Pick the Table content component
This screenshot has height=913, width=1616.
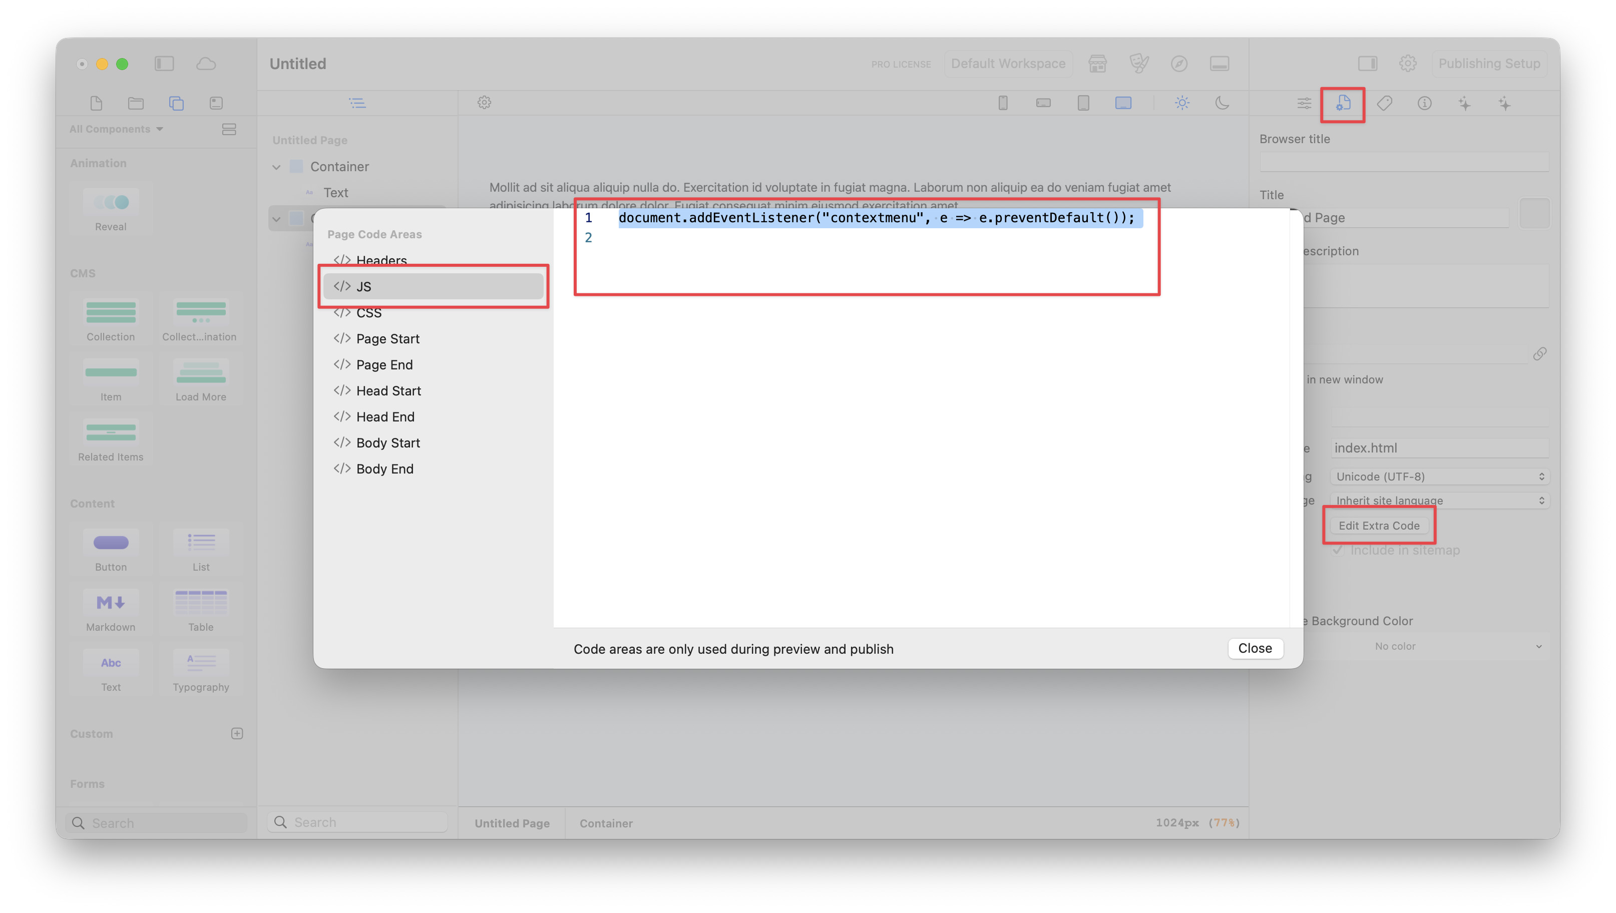pos(201,610)
